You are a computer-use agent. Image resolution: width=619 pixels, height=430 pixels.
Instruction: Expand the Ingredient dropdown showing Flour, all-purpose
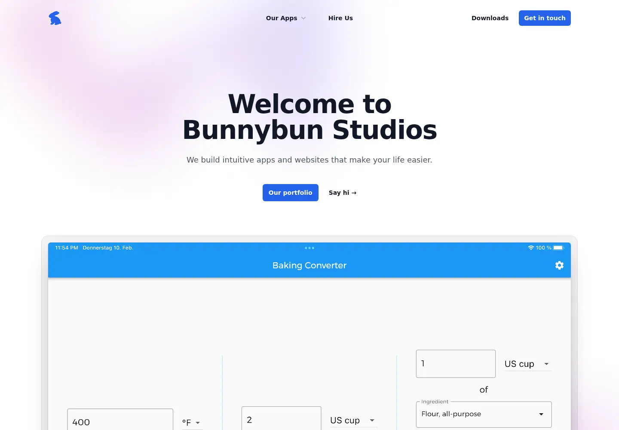coord(484,414)
